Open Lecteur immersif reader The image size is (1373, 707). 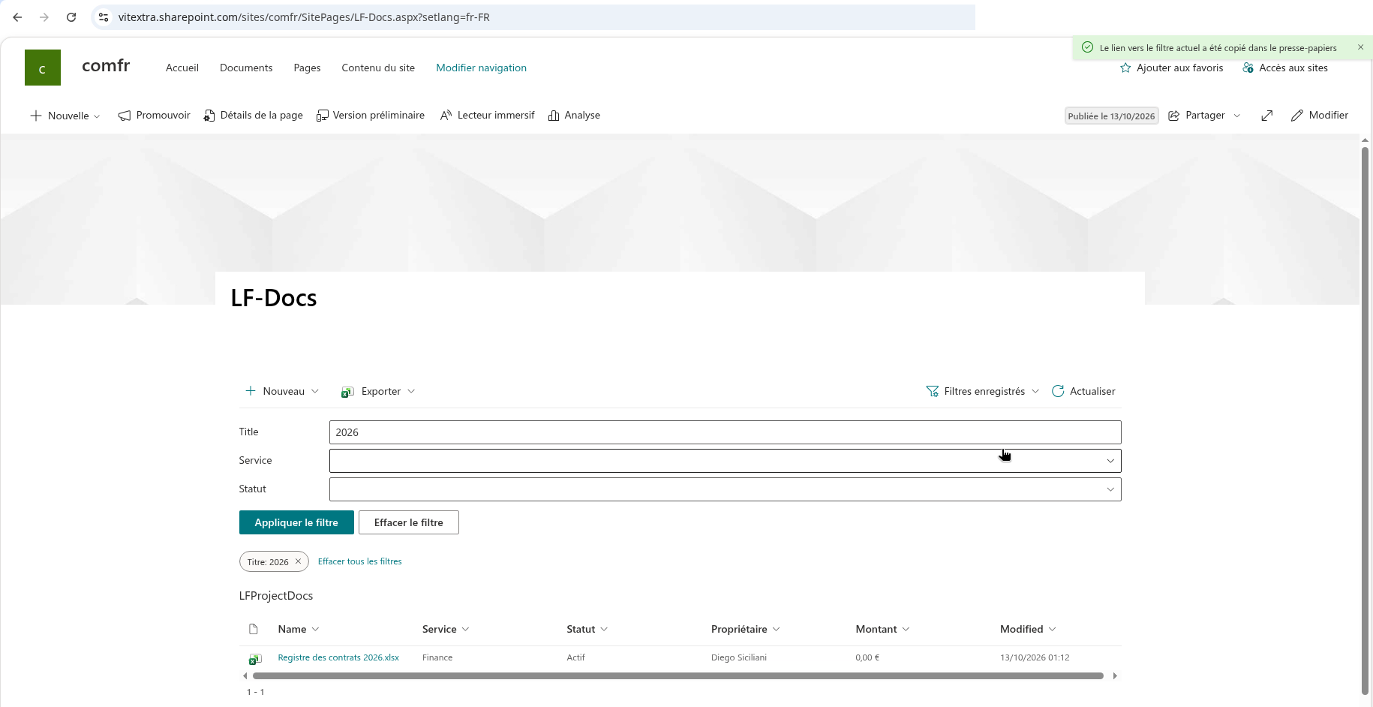click(487, 116)
